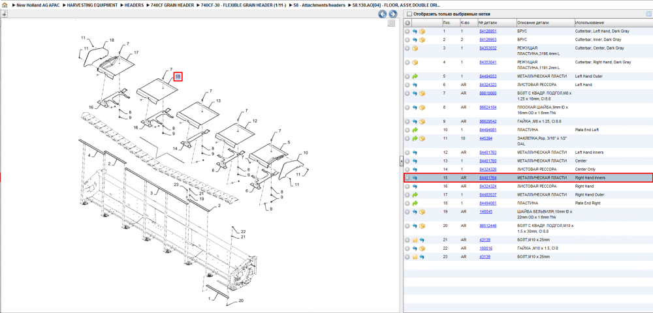
Task: Click yellow package icon on row 1
Action: (422, 31)
